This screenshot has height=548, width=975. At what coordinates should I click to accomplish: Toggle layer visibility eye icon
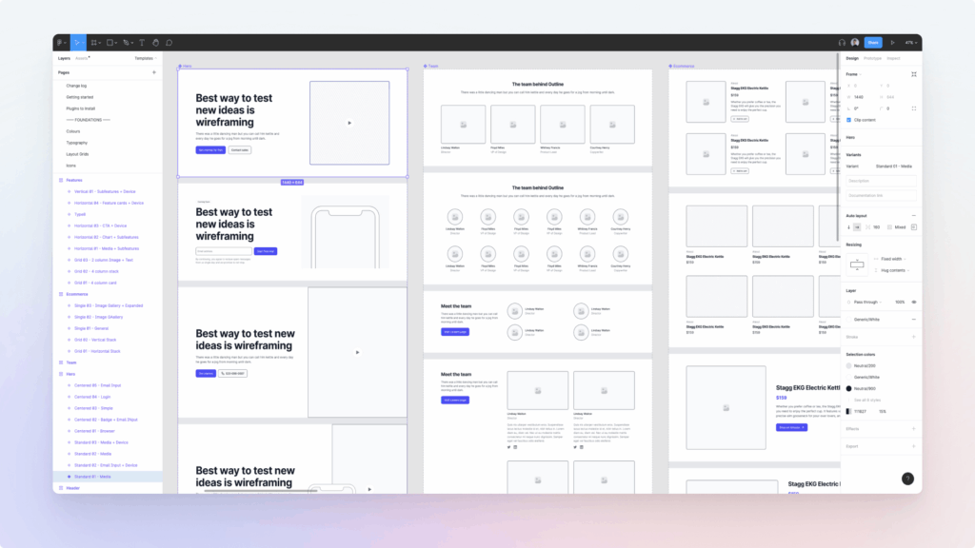pyautogui.click(x=913, y=302)
